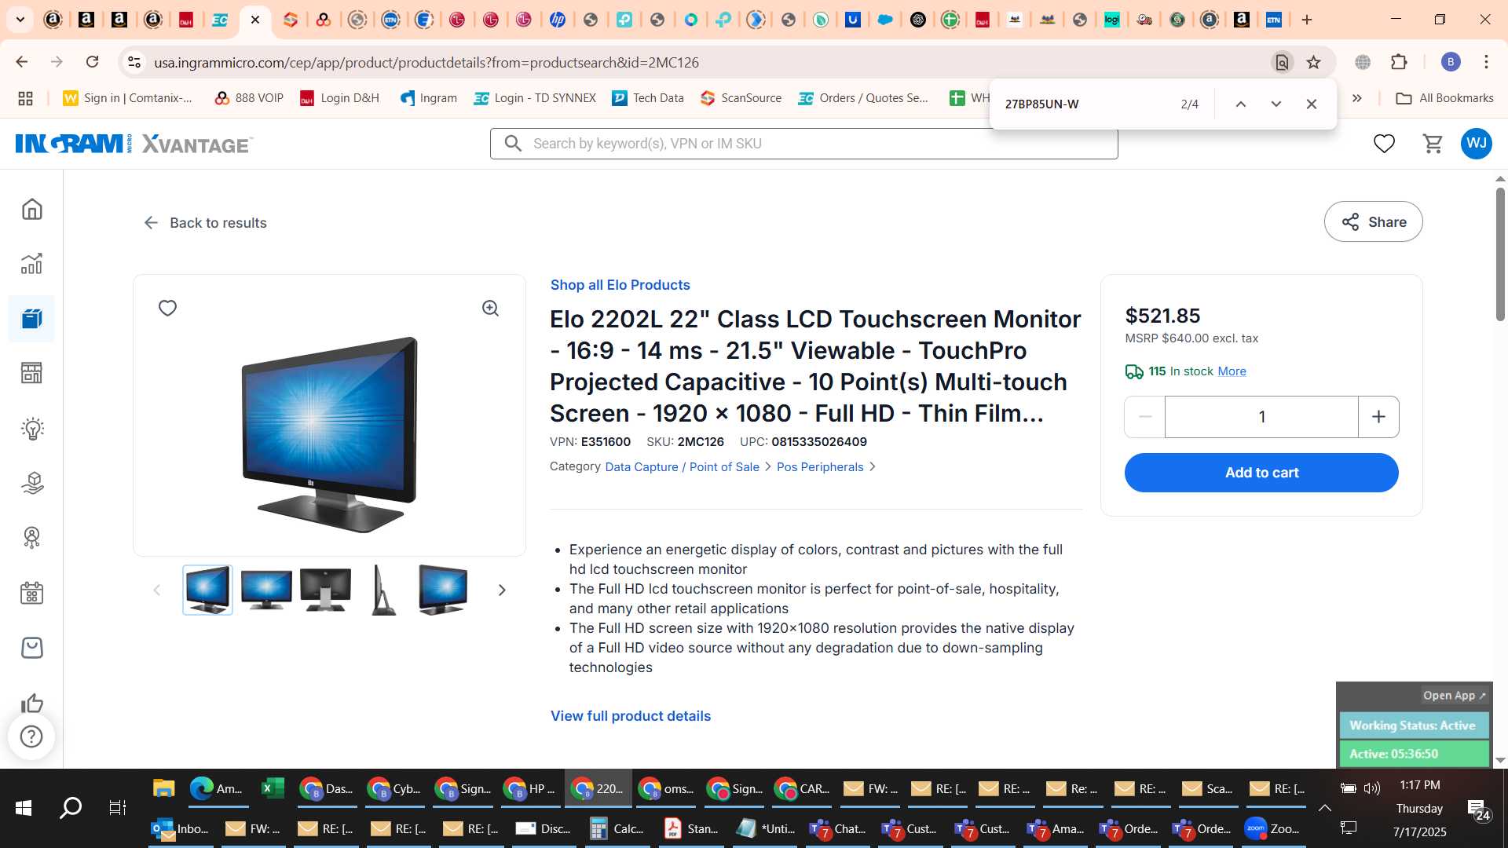Open View full product details link

pos(631,716)
